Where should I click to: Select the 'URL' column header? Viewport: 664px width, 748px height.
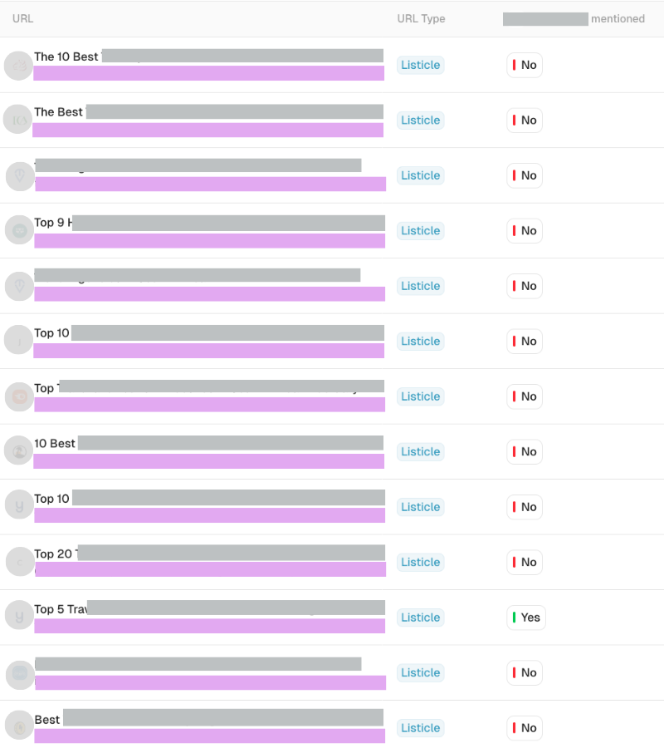pos(22,18)
